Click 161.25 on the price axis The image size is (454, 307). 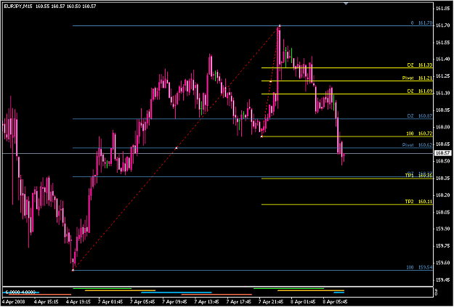[442, 76]
